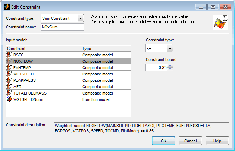Open the <= operator dropdown

tap(170, 48)
